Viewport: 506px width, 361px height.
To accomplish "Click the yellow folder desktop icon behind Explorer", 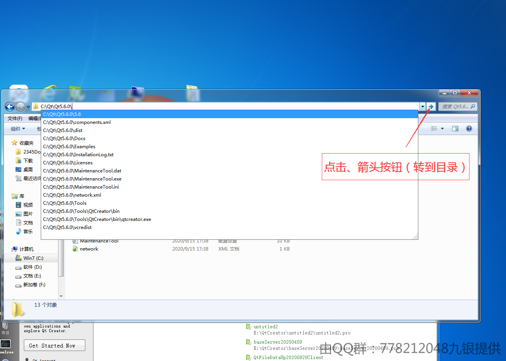I will point(192,93).
